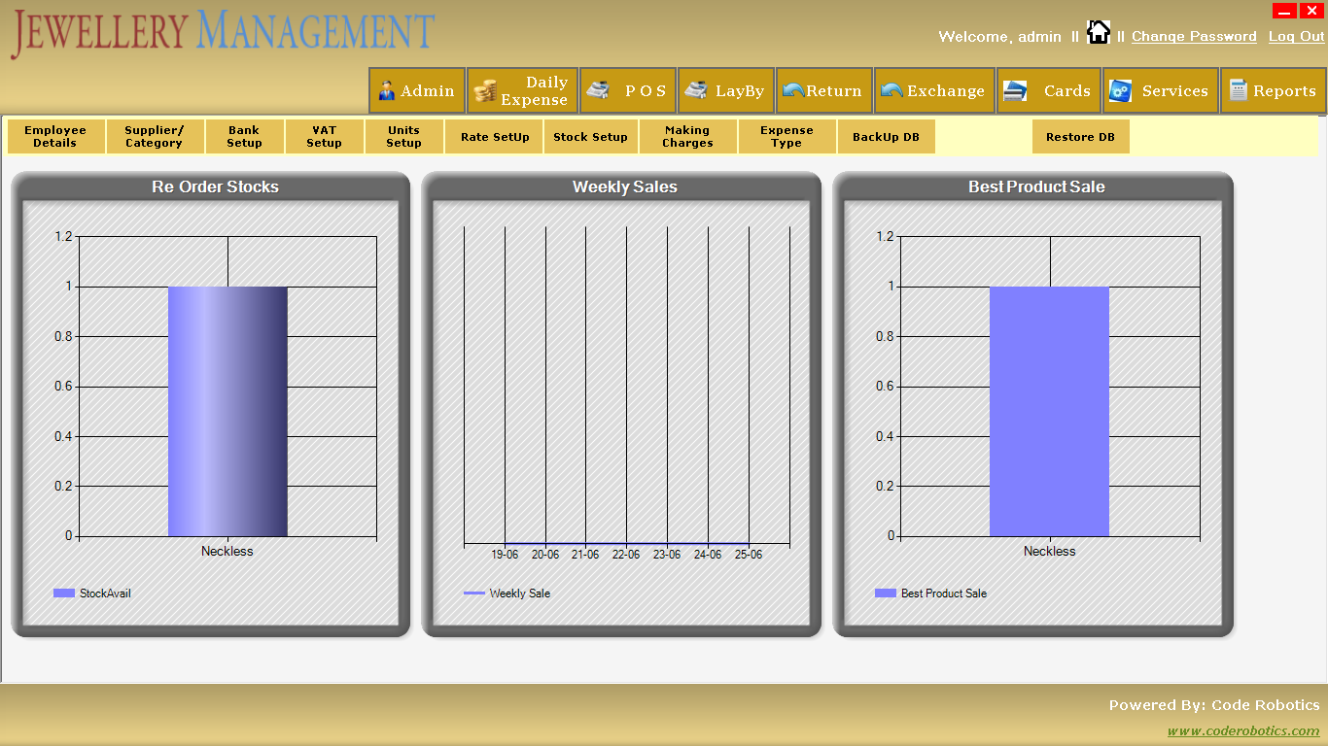Click the Return arrow icon
Screen dimensions: 1328x746
coord(793,90)
